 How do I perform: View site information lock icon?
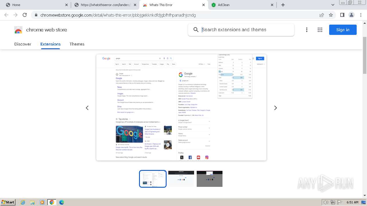tap(36, 15)
